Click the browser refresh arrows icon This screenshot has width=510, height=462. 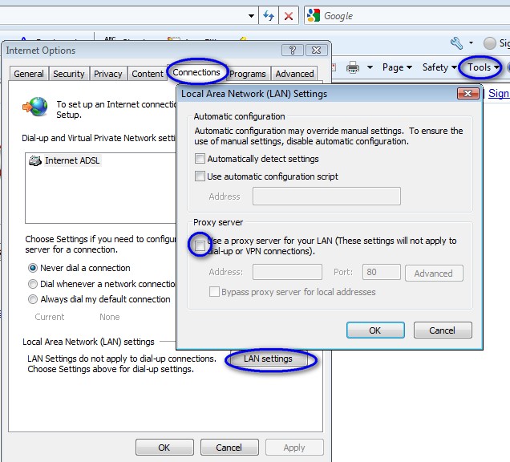(269, 15)
